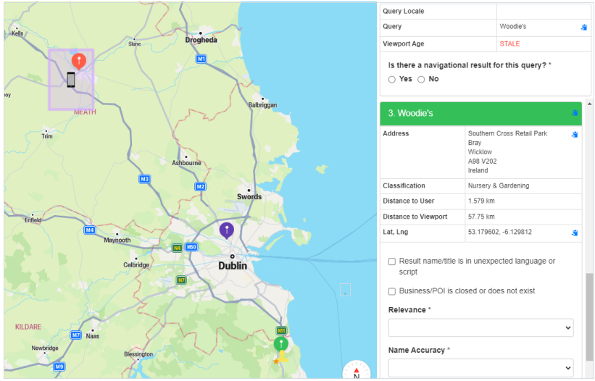Viewport: 595px width, 381px height.
Task: Click the Newbridge label on map
Action: coord(45,348)
